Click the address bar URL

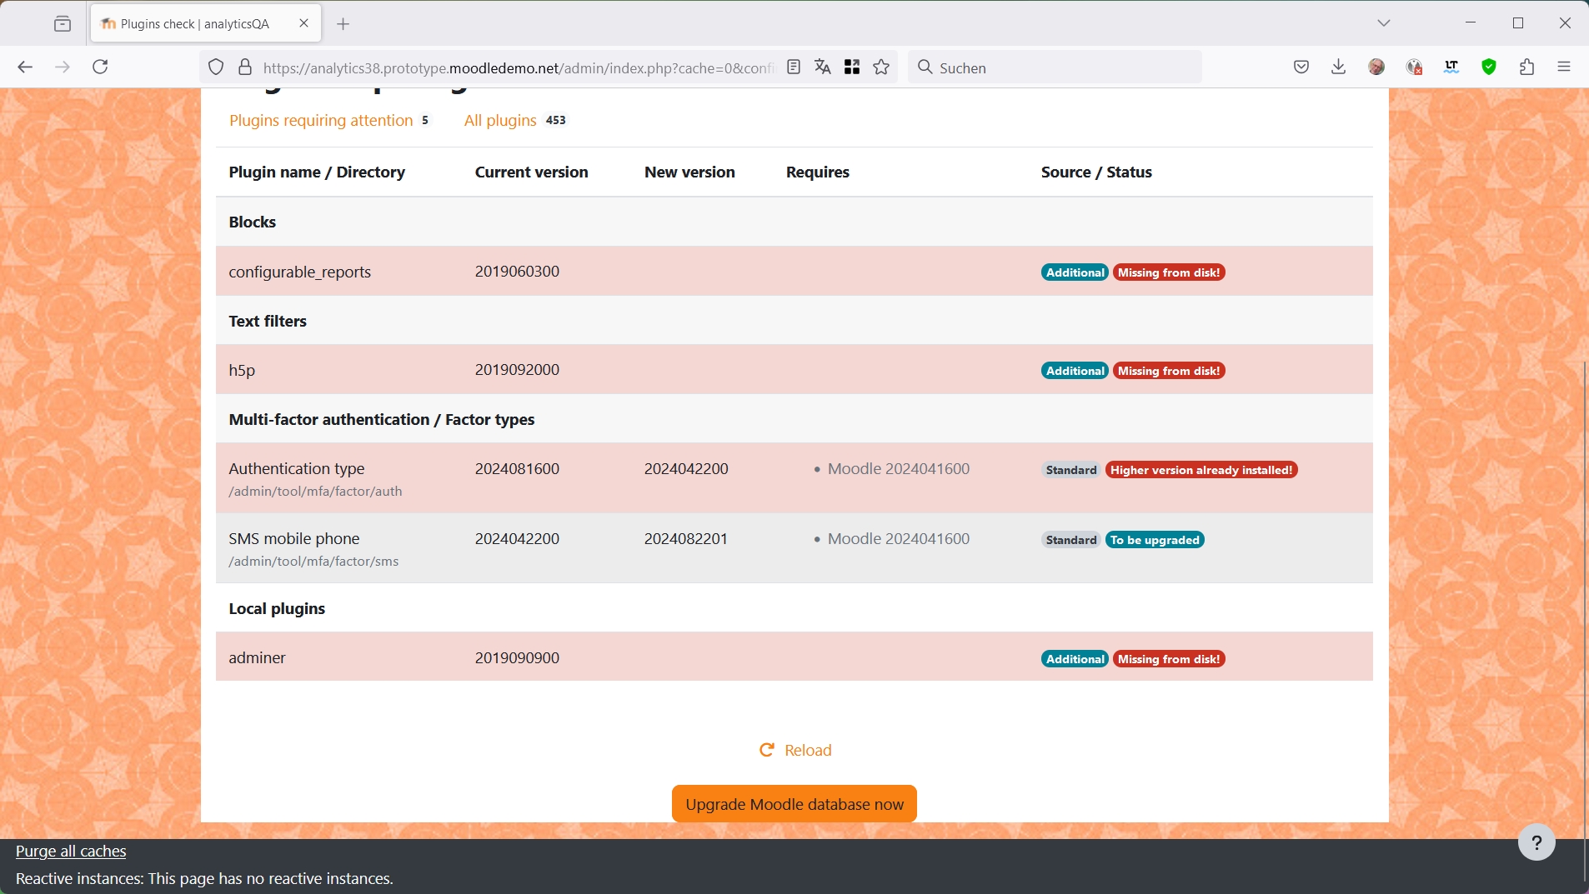(x=519, y=67)
